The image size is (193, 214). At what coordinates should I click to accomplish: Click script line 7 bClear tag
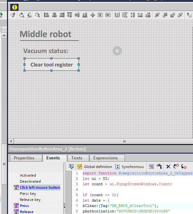120,206
